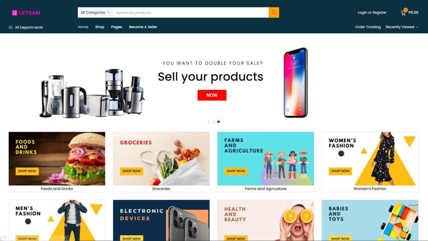Open the Foods and Drinks category banner
428x241 pixels.
pos(57,159)
